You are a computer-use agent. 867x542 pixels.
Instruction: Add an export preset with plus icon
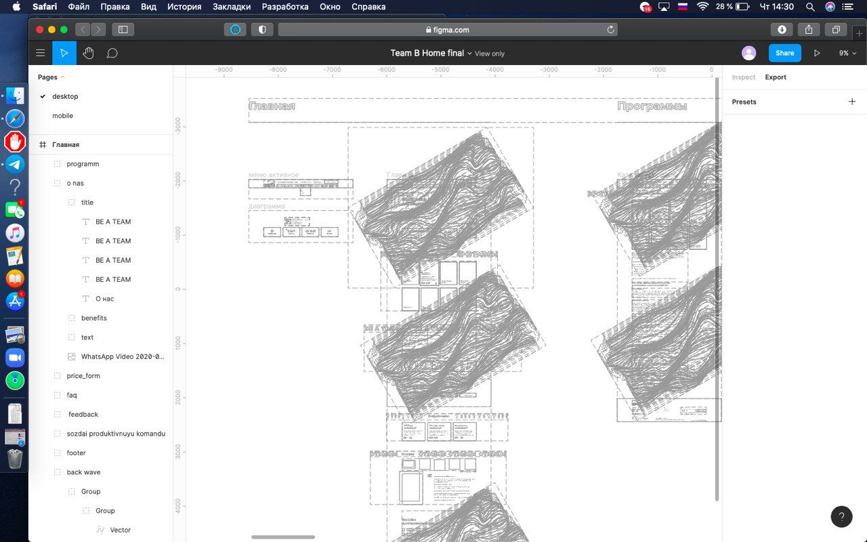852,102
